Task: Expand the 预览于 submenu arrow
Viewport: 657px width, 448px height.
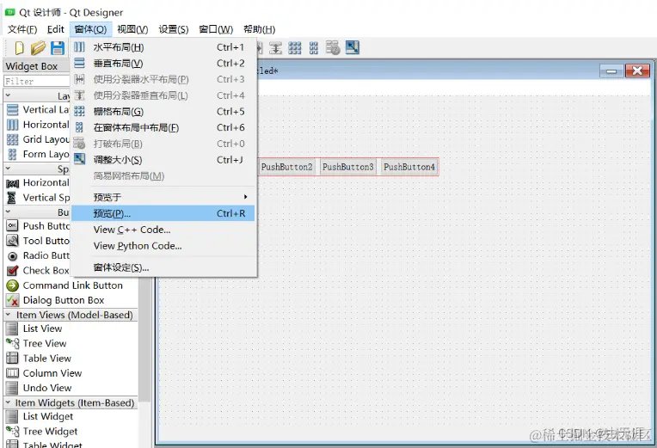Action: click(x=246, y=197)
